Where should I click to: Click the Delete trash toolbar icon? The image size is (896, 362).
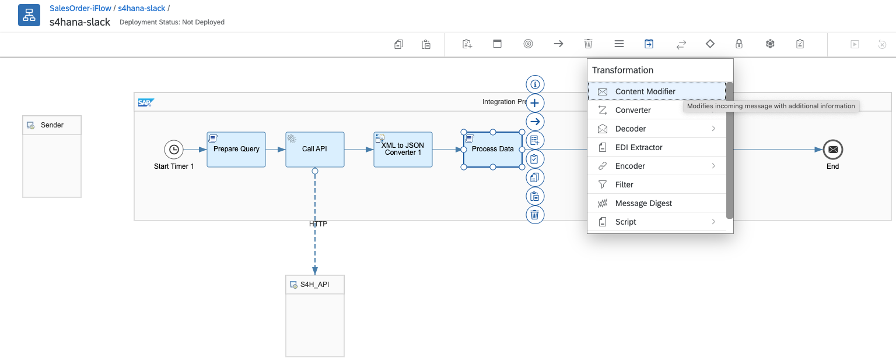pyautogui.click(x=589, y=44)
